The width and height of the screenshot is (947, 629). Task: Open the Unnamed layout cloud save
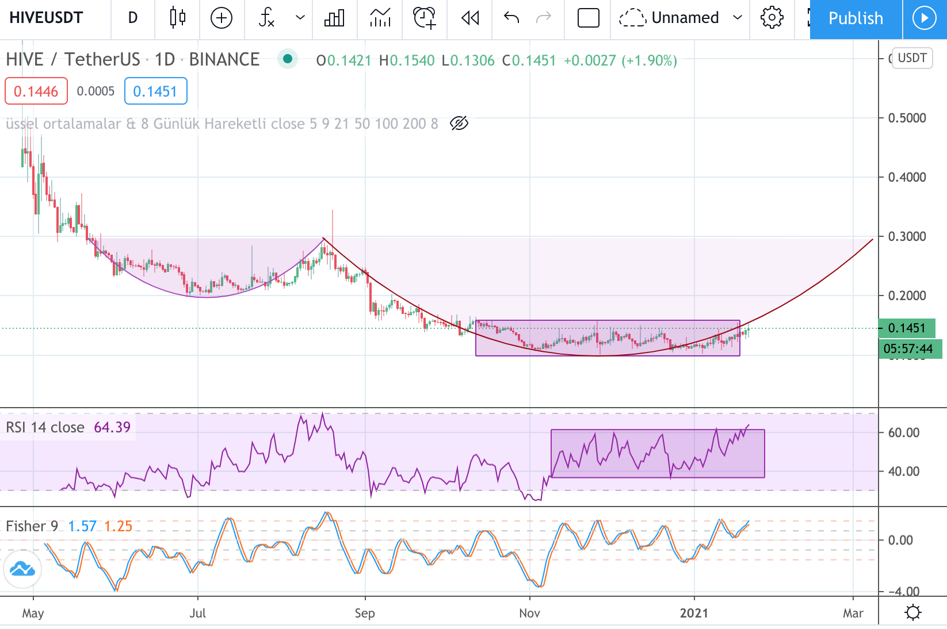coord(669,18)
